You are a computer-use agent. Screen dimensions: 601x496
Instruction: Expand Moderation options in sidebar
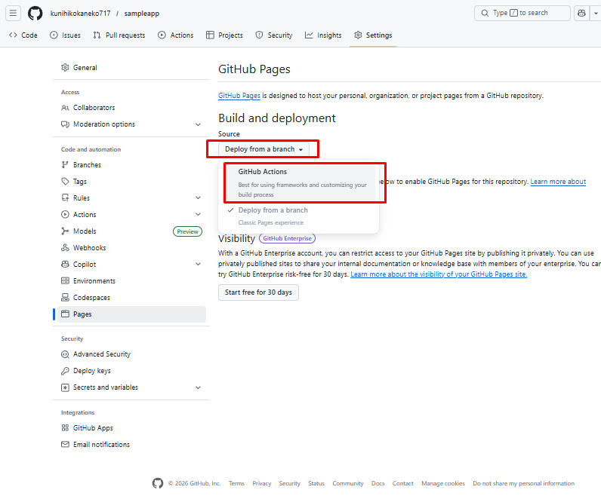(x=198, y=124)
